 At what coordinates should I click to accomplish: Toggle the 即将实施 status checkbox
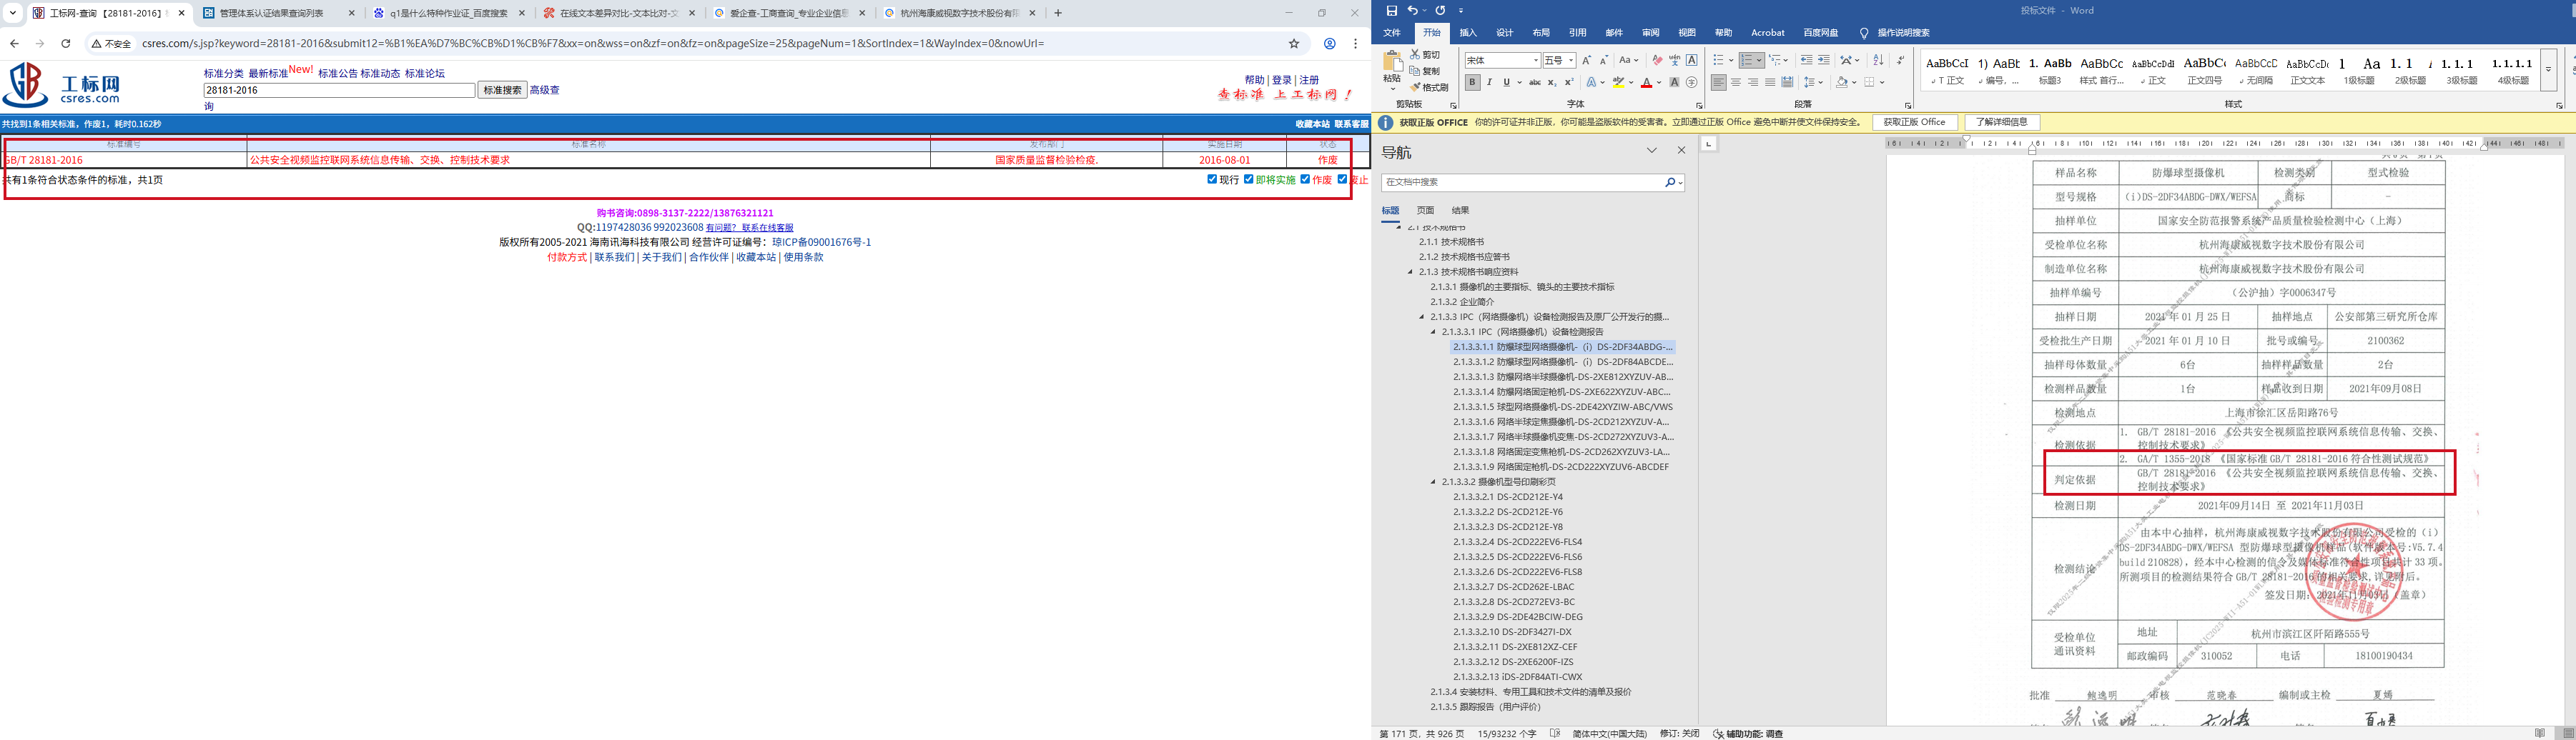pyautogui.click(x=1249, y=180)
